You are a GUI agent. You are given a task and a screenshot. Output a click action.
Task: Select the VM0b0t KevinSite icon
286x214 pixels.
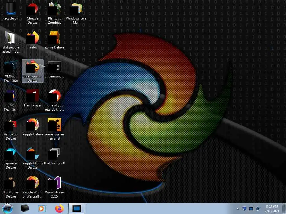point(11,71)
